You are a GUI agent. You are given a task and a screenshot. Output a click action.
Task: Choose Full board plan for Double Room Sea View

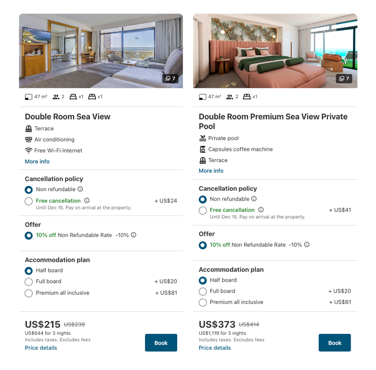[x=29, y=282]
